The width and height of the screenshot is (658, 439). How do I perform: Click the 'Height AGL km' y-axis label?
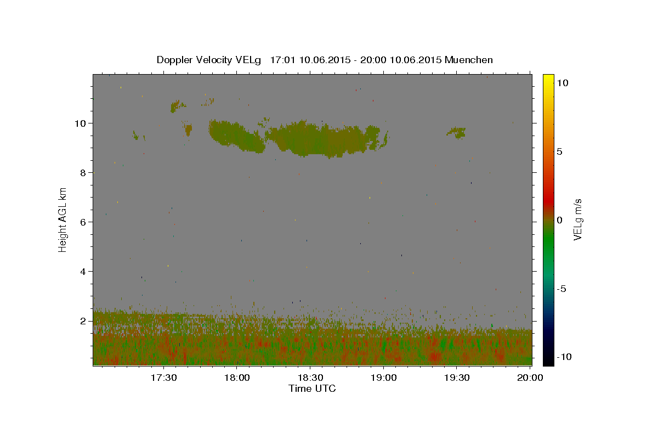tap(63, 219)
